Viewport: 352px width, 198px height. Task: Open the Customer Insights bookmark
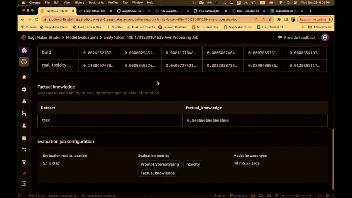141,27
